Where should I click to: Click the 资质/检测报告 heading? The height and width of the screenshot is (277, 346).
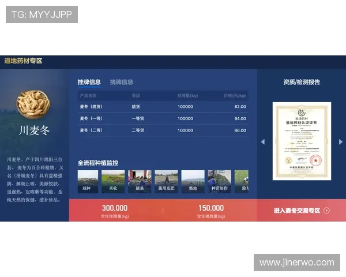pos(302,82)
